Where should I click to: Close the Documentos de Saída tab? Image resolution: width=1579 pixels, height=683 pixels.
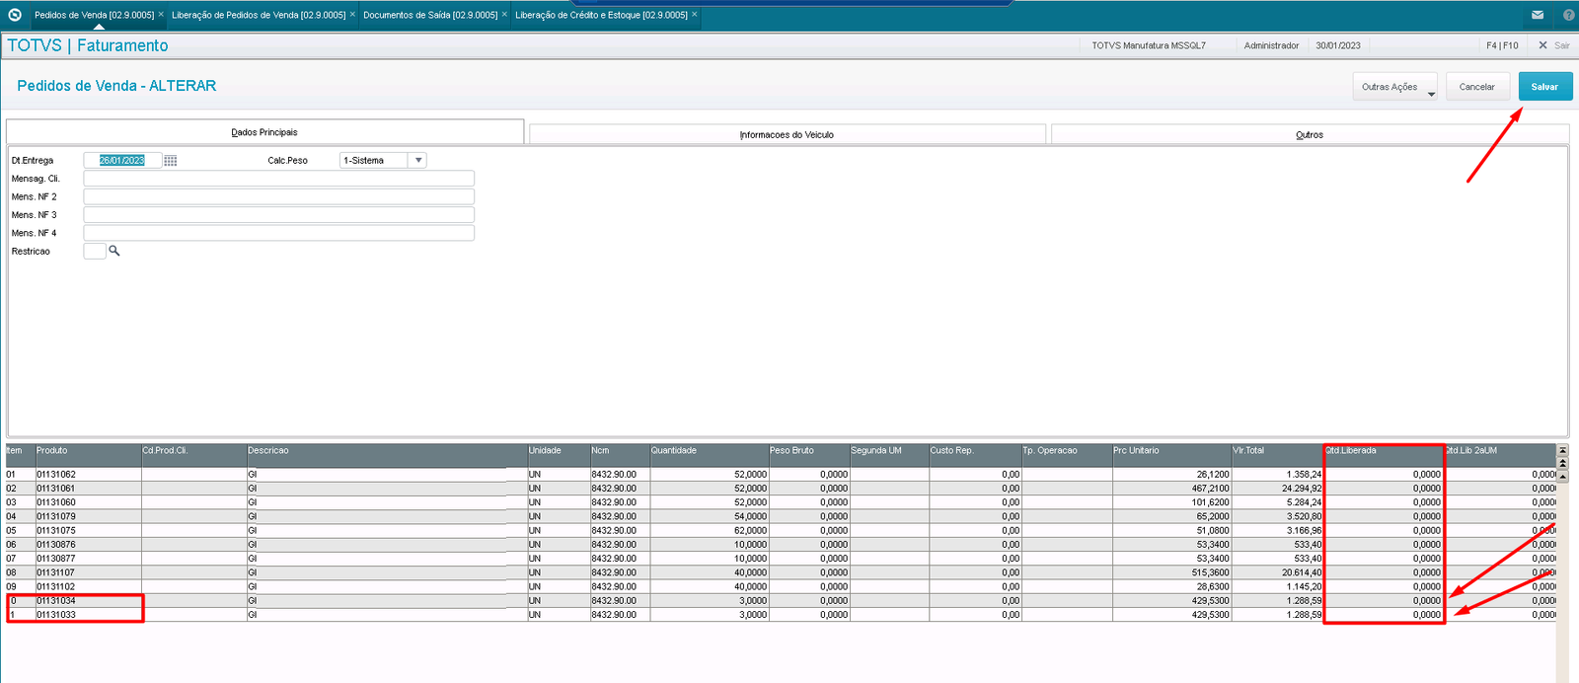click(x=504, y=15)
